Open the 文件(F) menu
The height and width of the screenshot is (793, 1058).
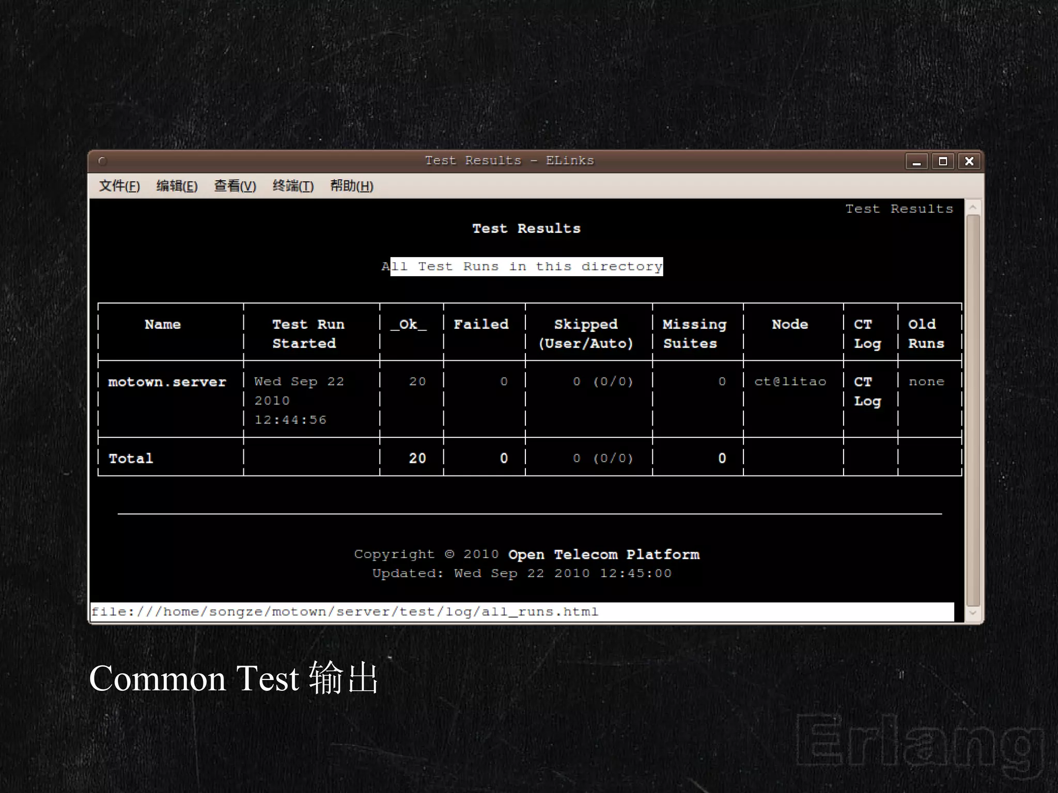[x=119, y=186]
